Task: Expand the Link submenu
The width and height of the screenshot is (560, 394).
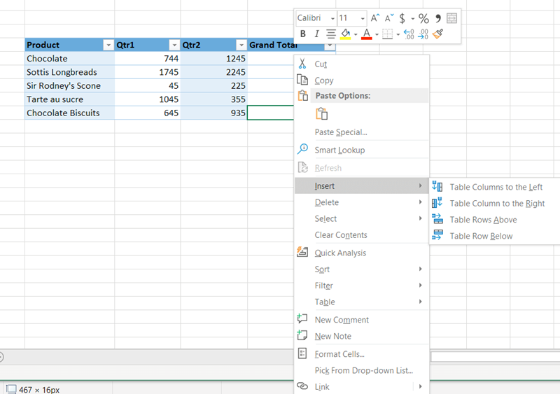Action: 361,386
